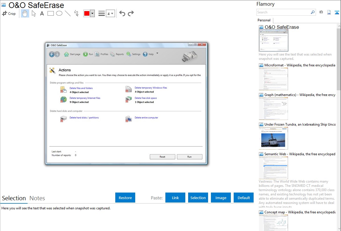This screenshot has height=231, width=341.
Task: Open the Semantic Web snapshot thumbnail
Action: [x=273, y=168]
